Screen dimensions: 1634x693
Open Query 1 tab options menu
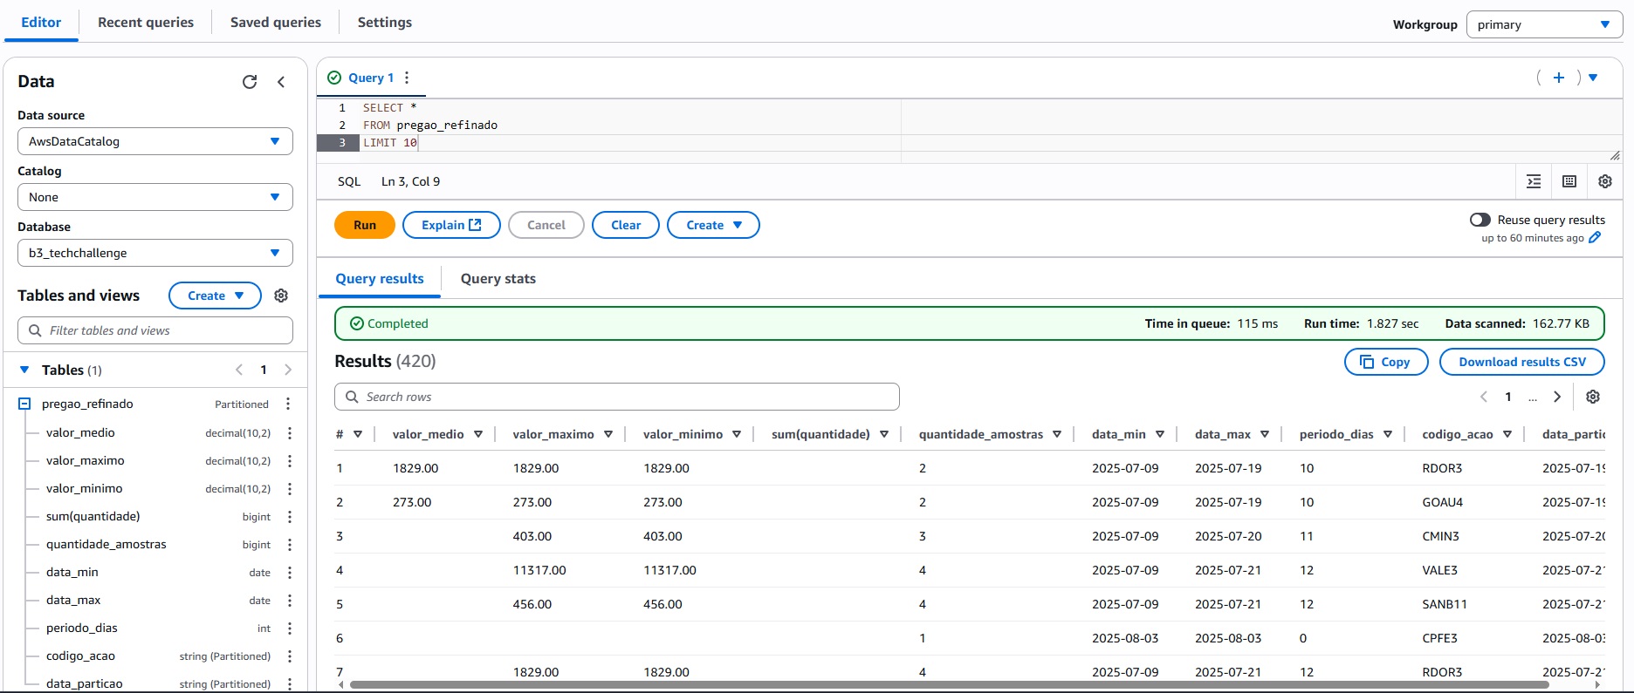[407, 78]
